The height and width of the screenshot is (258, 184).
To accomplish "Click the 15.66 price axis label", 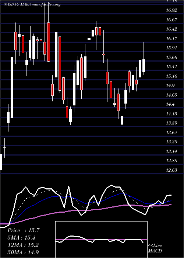I will click(x=171, y=57).
